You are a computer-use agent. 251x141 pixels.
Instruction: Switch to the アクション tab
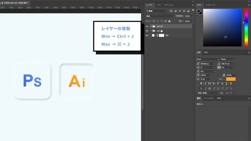169,5
